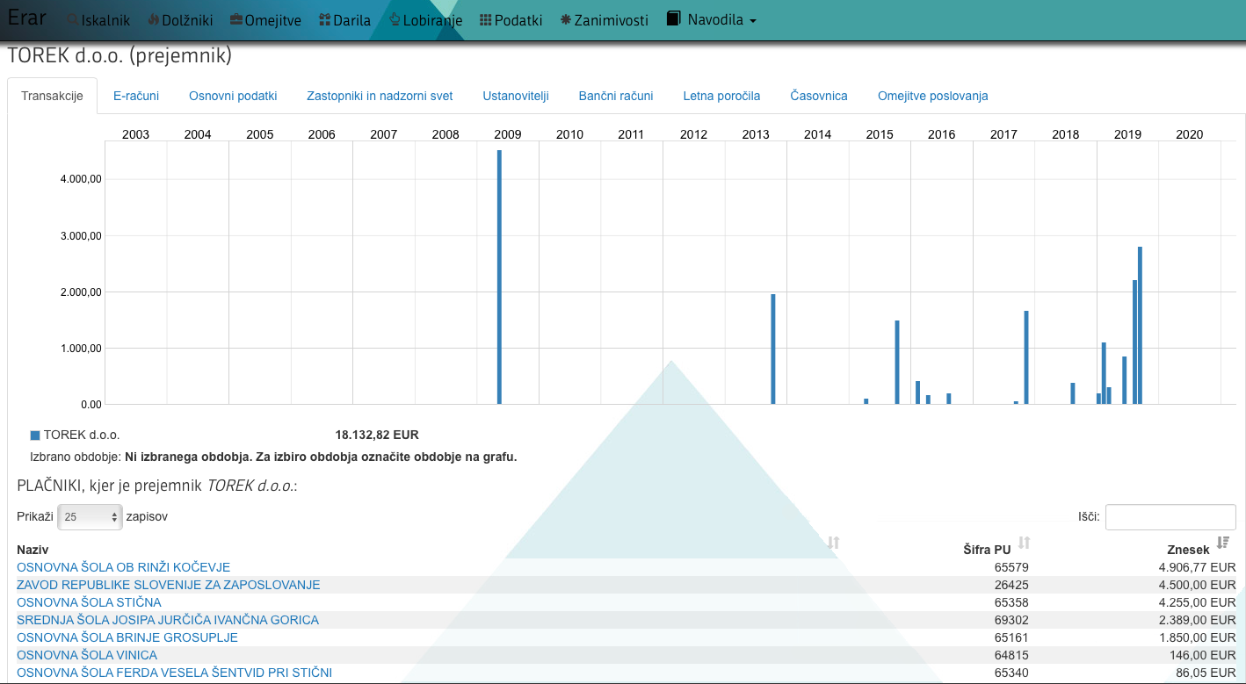This screenshot has width=1246, height=684.
Task: Click the 18.132,82 EUR total
Action: pyautogui.click(x=377, y=435)
